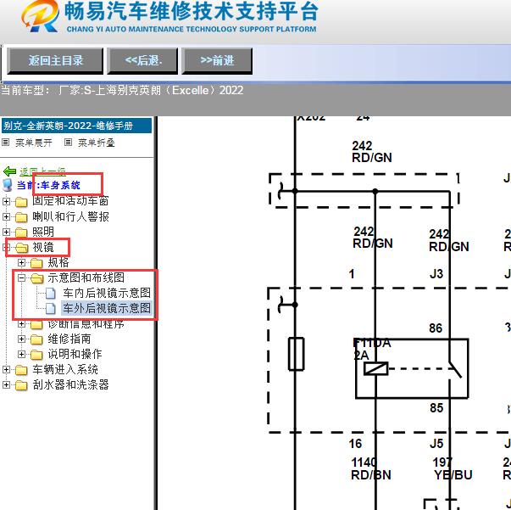This screenshot has height=510, width=511.
Task: Click the 别克-全新英朗-2022-维修手册 title bar
Action: pos(76,126)
